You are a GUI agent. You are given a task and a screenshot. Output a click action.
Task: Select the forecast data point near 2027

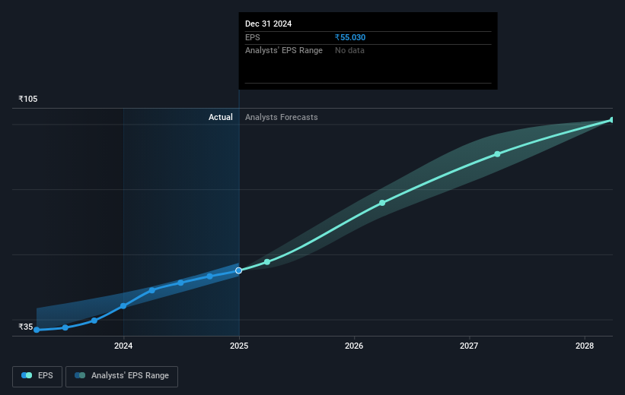click(497, 154)
